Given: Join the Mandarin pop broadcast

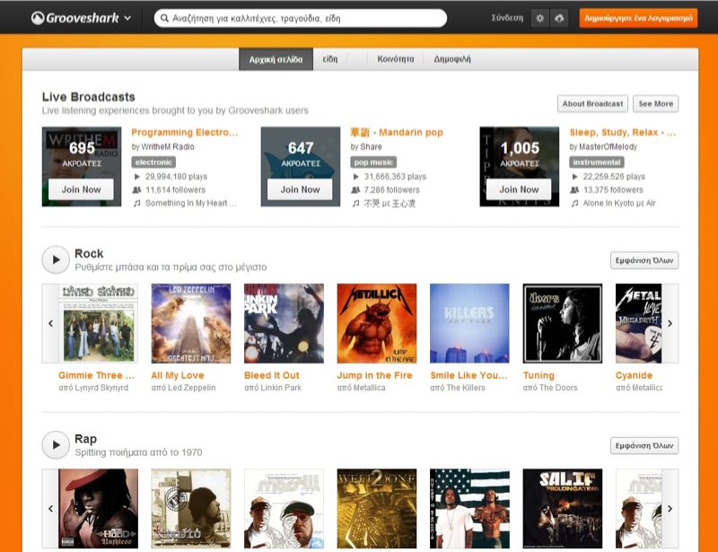Looking at the screenshot, I should point(300,189).
